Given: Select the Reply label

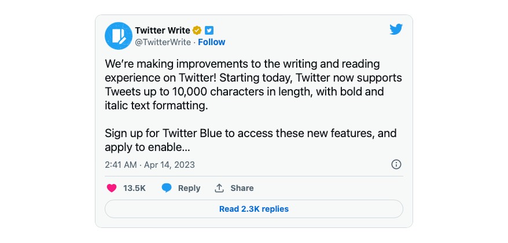Looking at the screenshot, I should [x=189, y=188].
